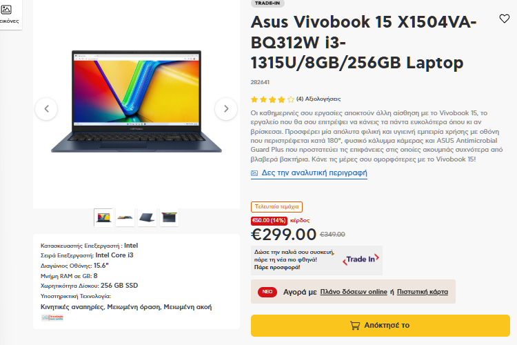Select the second side-profile laptop thumbnail
The height and width of the screenshot is (345, 517).
tap(125, 217)
